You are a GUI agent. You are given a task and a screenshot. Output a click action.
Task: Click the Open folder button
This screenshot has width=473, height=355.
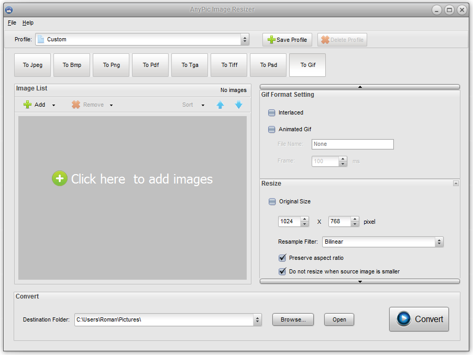click(x=339, y=319)
